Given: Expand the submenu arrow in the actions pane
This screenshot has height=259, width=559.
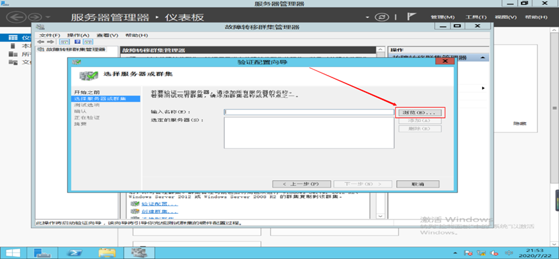Looking at the screenshot, I should point(483,88).
